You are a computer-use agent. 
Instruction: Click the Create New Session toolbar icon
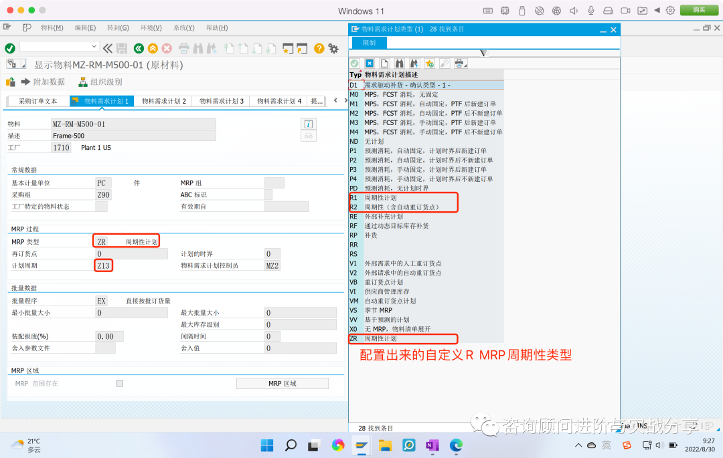point(287,48)
